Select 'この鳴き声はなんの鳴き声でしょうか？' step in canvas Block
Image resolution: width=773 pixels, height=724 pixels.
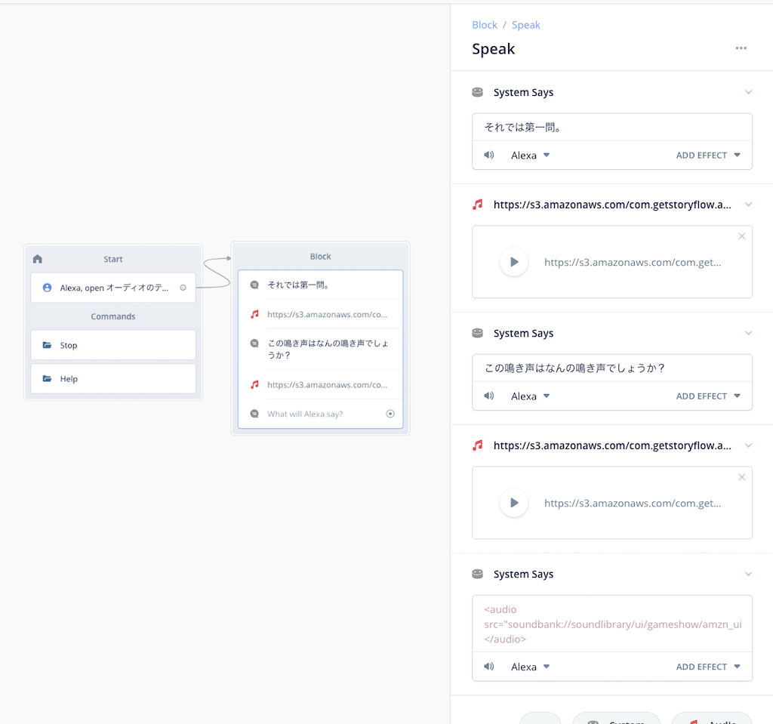pos(320,349)
